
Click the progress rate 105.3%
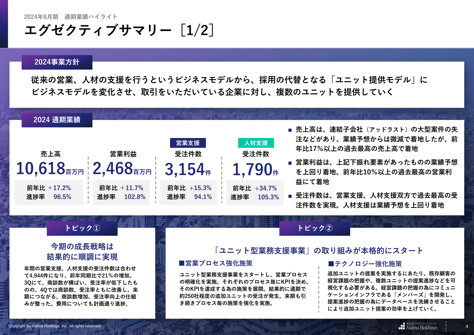[268, 197]
